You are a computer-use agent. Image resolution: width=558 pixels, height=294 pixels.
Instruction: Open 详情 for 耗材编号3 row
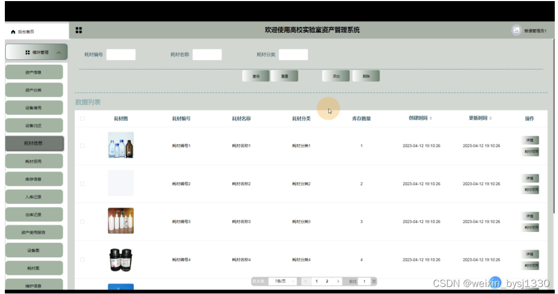coord(530,216)
